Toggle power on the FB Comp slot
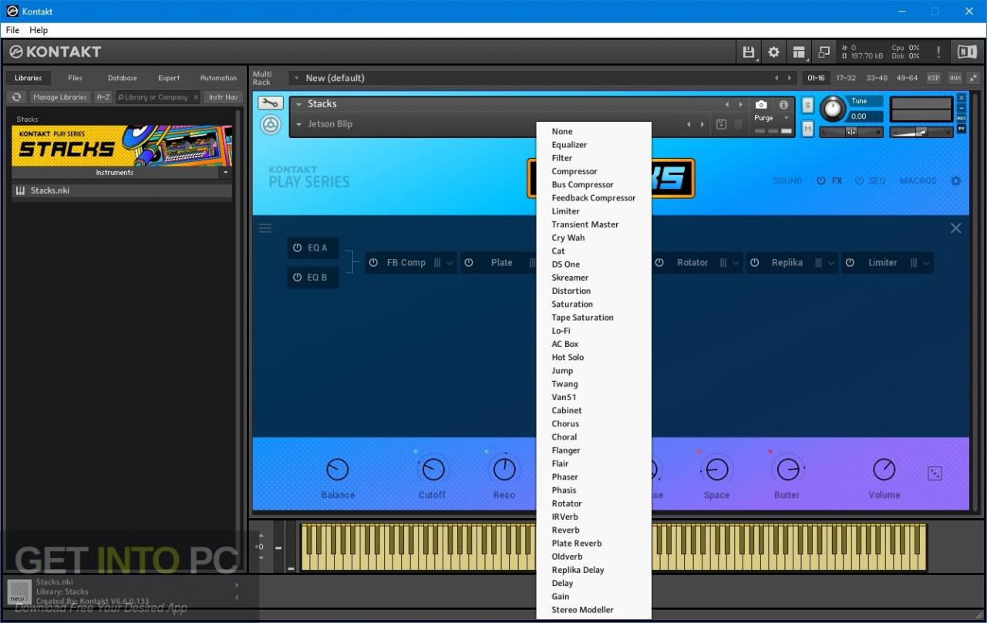 pos(373,262)
